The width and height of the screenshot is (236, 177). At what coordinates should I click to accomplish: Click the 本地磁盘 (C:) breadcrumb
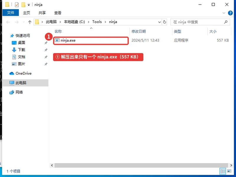tap(74, 22)
